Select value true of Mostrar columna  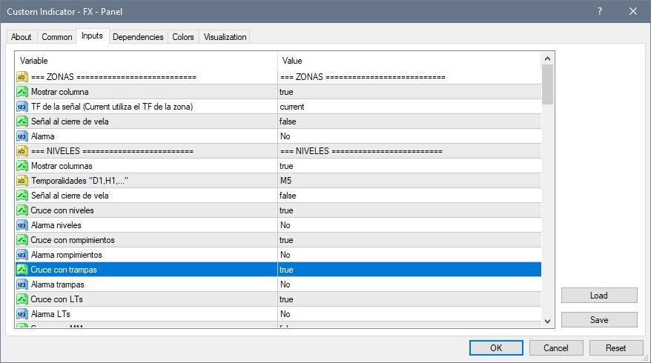pos(409,92)
